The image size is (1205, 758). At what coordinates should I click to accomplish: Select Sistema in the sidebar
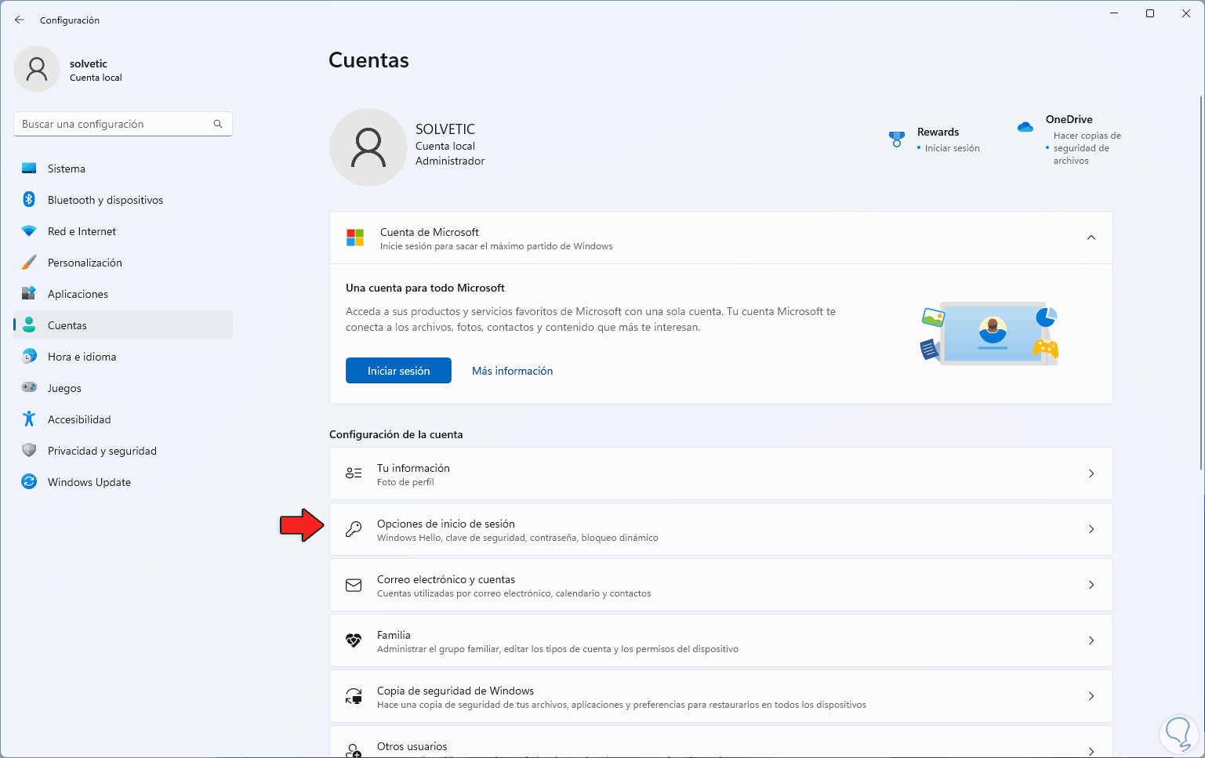(x=123, y=169)
